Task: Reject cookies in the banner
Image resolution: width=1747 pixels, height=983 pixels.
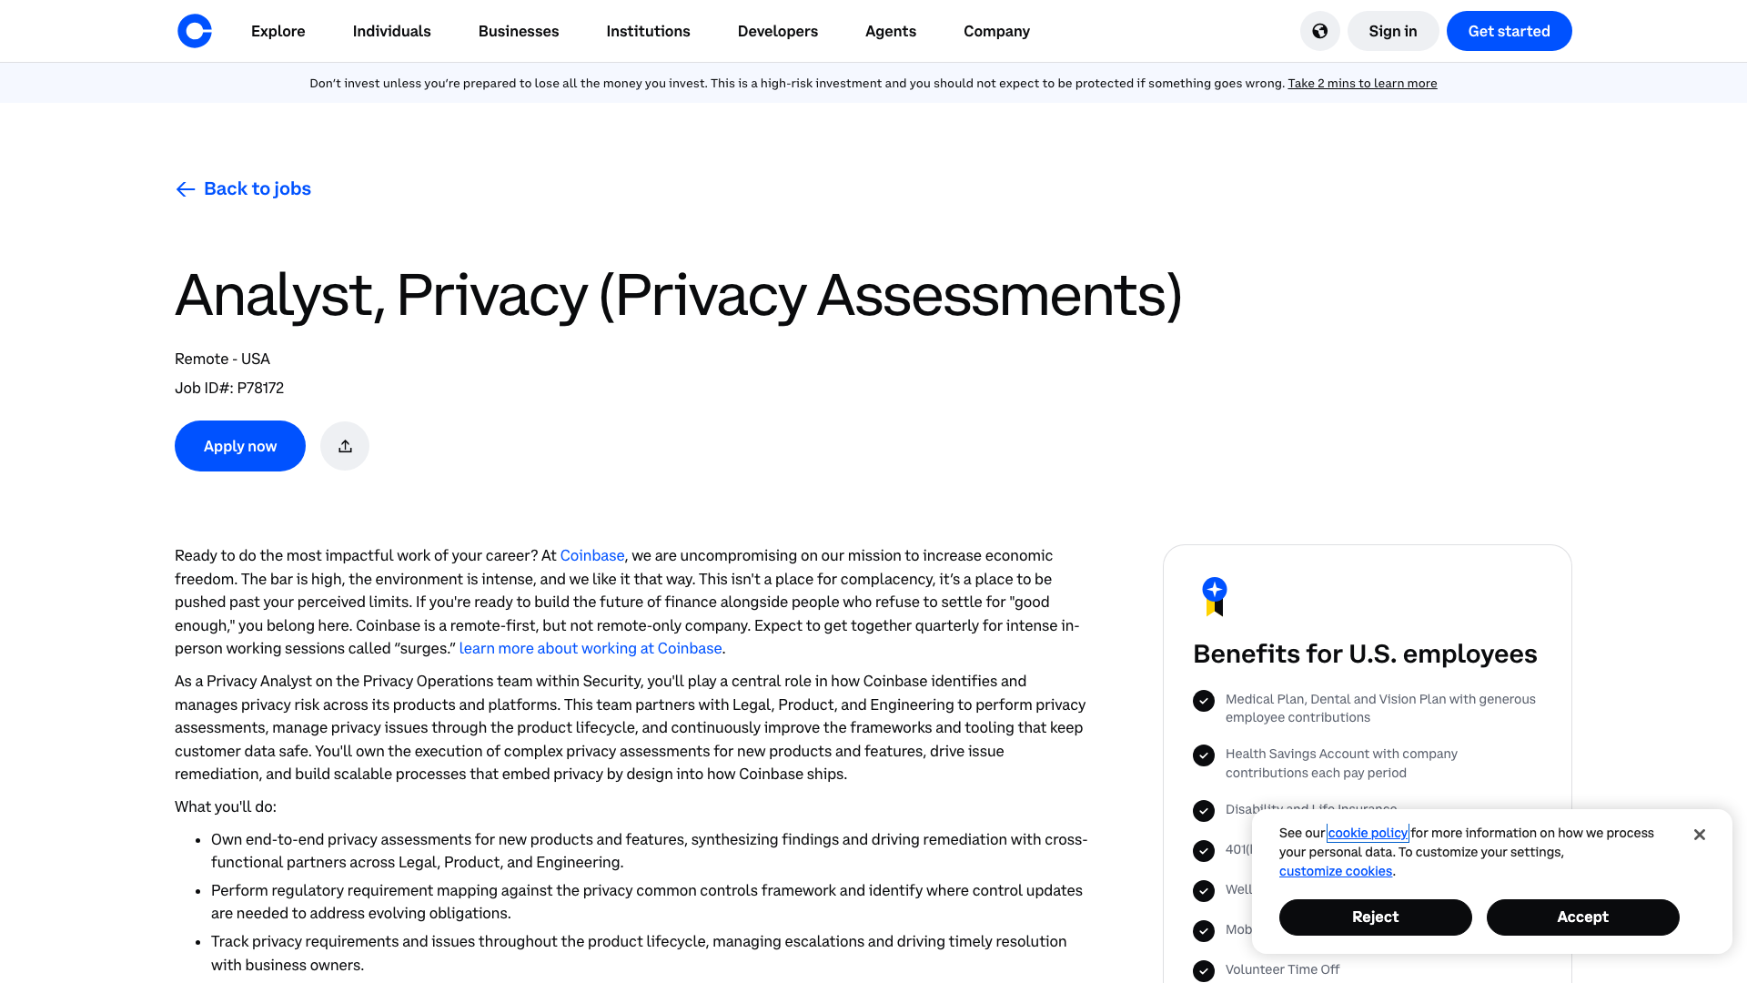Action: coord(1376,917)
